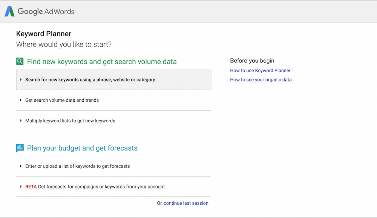The image size is (377, 218).
Task: Expand arrow for Search for new keywords
Action: [x=21, y=79]
